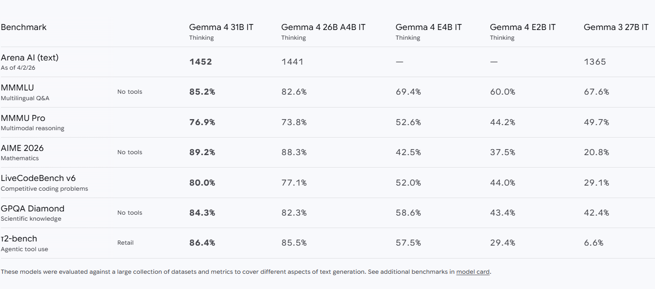Click the 88.3% AIME 2026 score
Viewport: 655px width, 289px height.
294,152
